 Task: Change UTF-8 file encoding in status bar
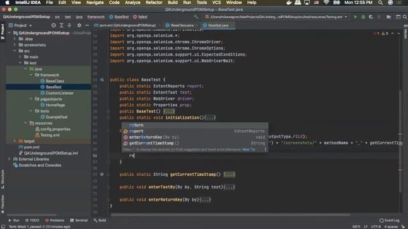[375, 226]
